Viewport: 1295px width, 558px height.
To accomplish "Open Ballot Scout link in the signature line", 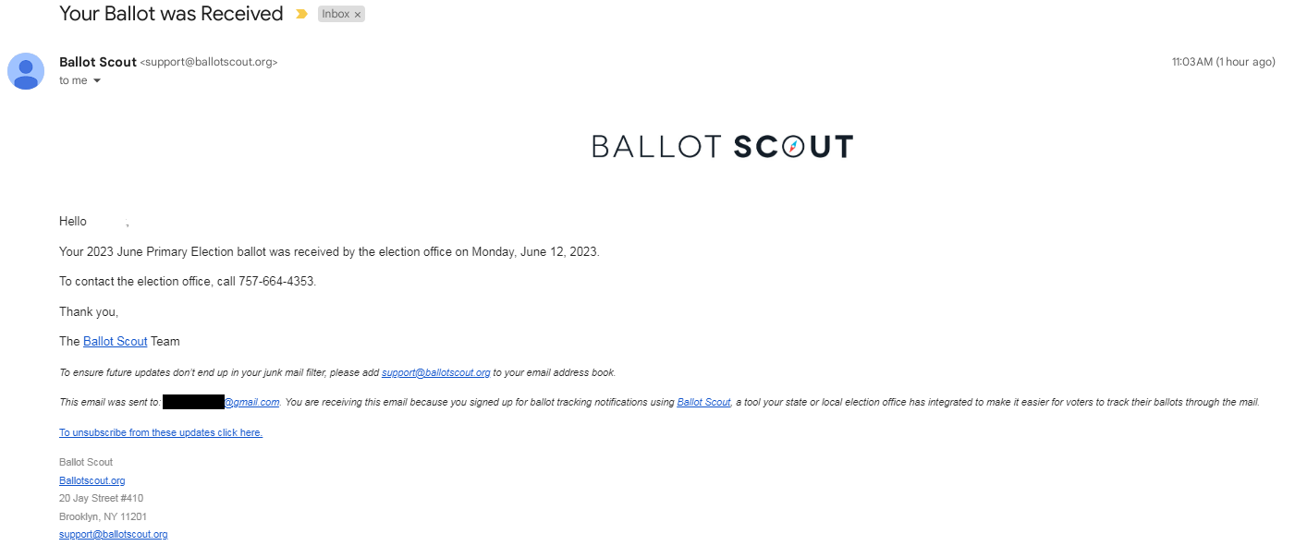I will click(x=115, y=341).
